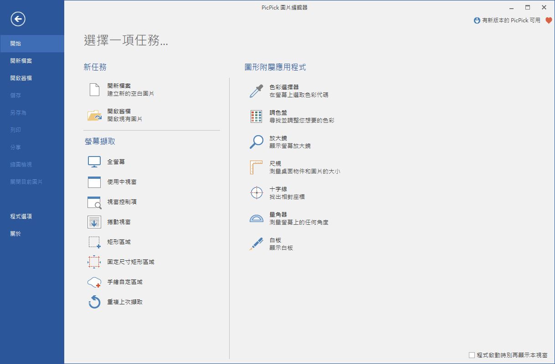
Task: Click the 建立新的空白圖片 description
Action: (x=131, y=94)
